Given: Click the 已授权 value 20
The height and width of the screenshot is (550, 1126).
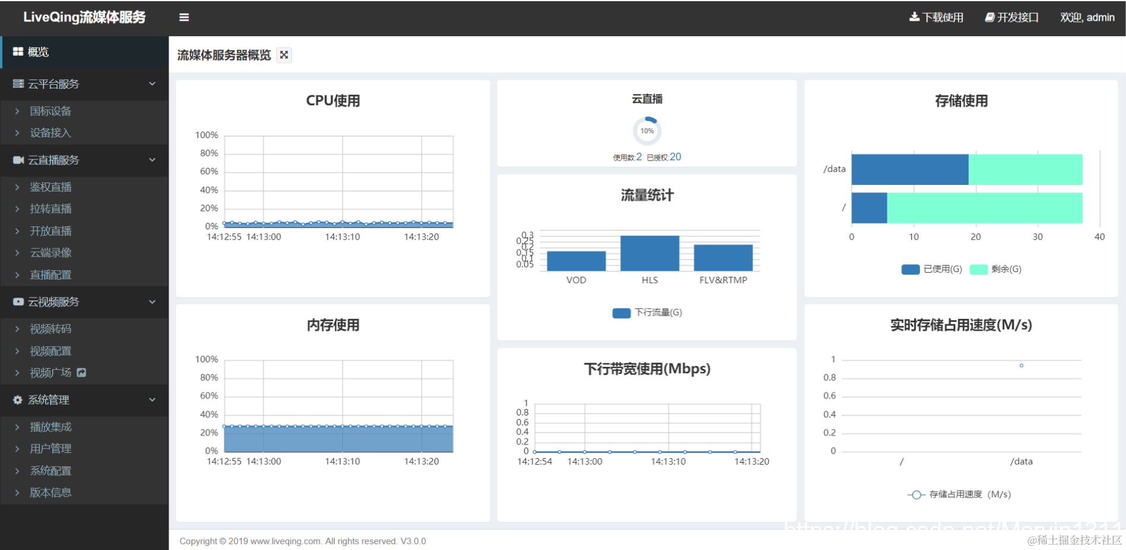Looking at the screenshot, I should [675, 157].
